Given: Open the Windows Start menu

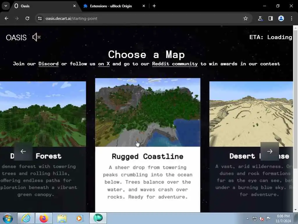Looking at the screenshot, I should click(8, 218).
